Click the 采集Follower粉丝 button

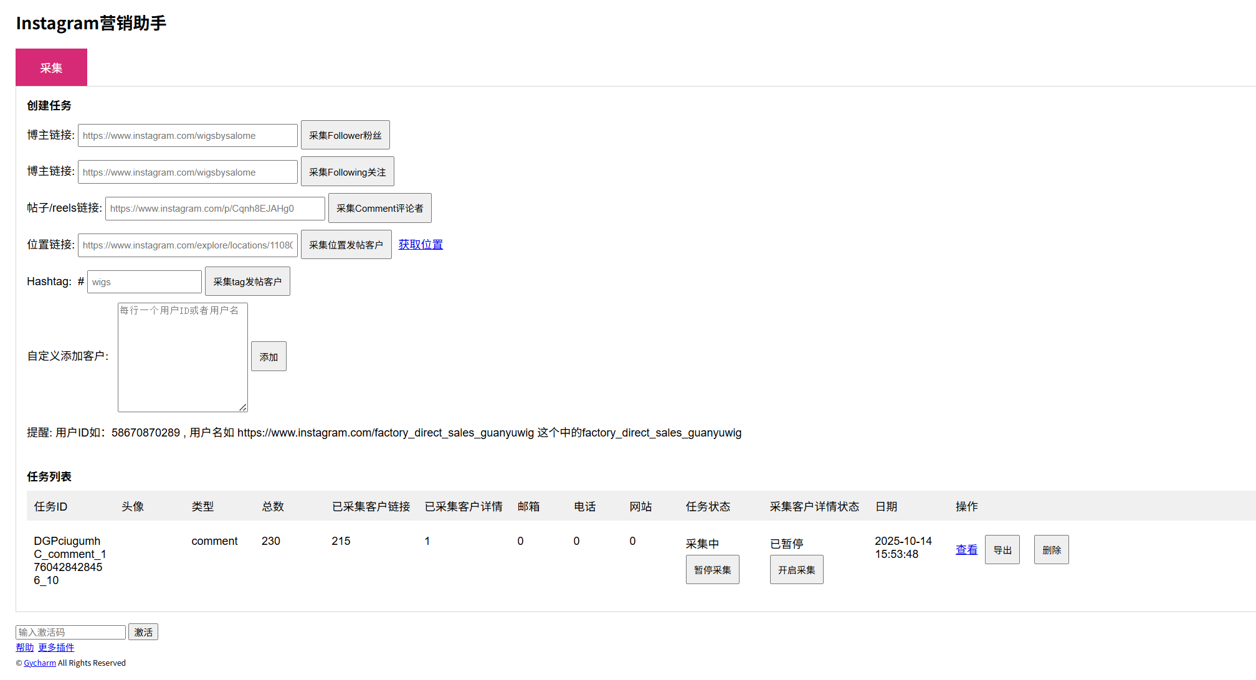(345, 135)
